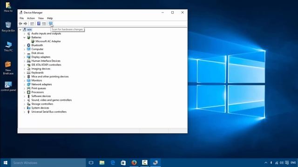This screenshot has height=167, width=298.
Task: Open the File menu
Action: coord(22,18)
